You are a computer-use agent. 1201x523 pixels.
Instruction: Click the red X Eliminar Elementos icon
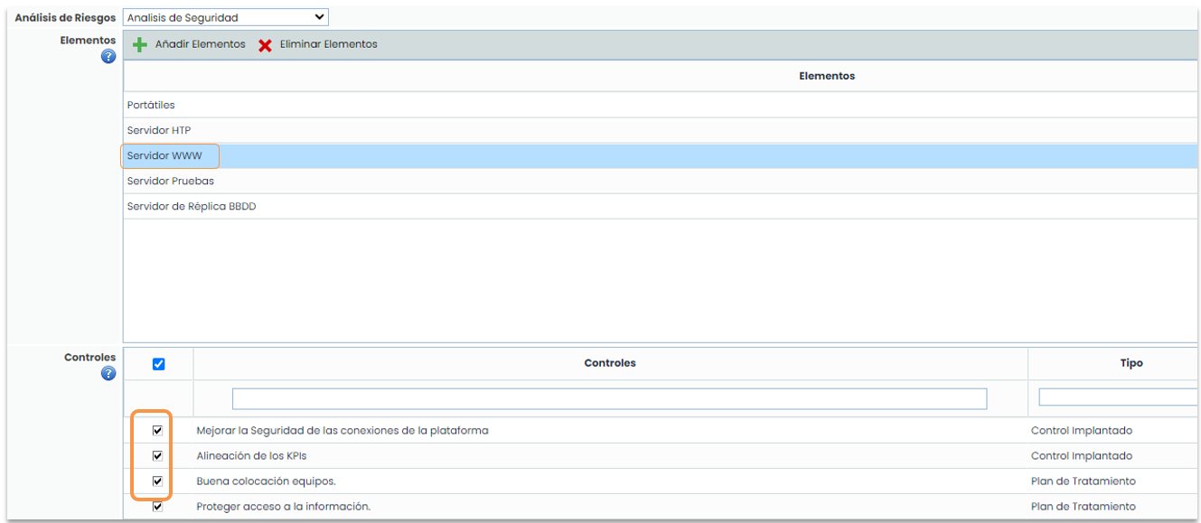point(265,45)
